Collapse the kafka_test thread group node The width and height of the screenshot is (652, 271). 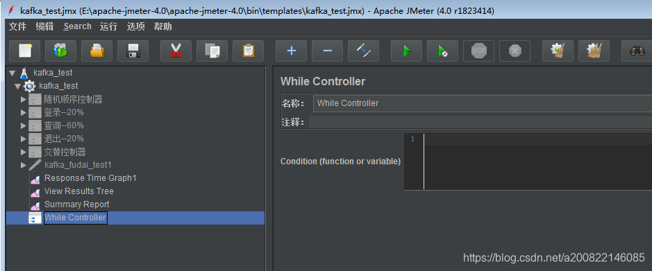pos(17,87)
